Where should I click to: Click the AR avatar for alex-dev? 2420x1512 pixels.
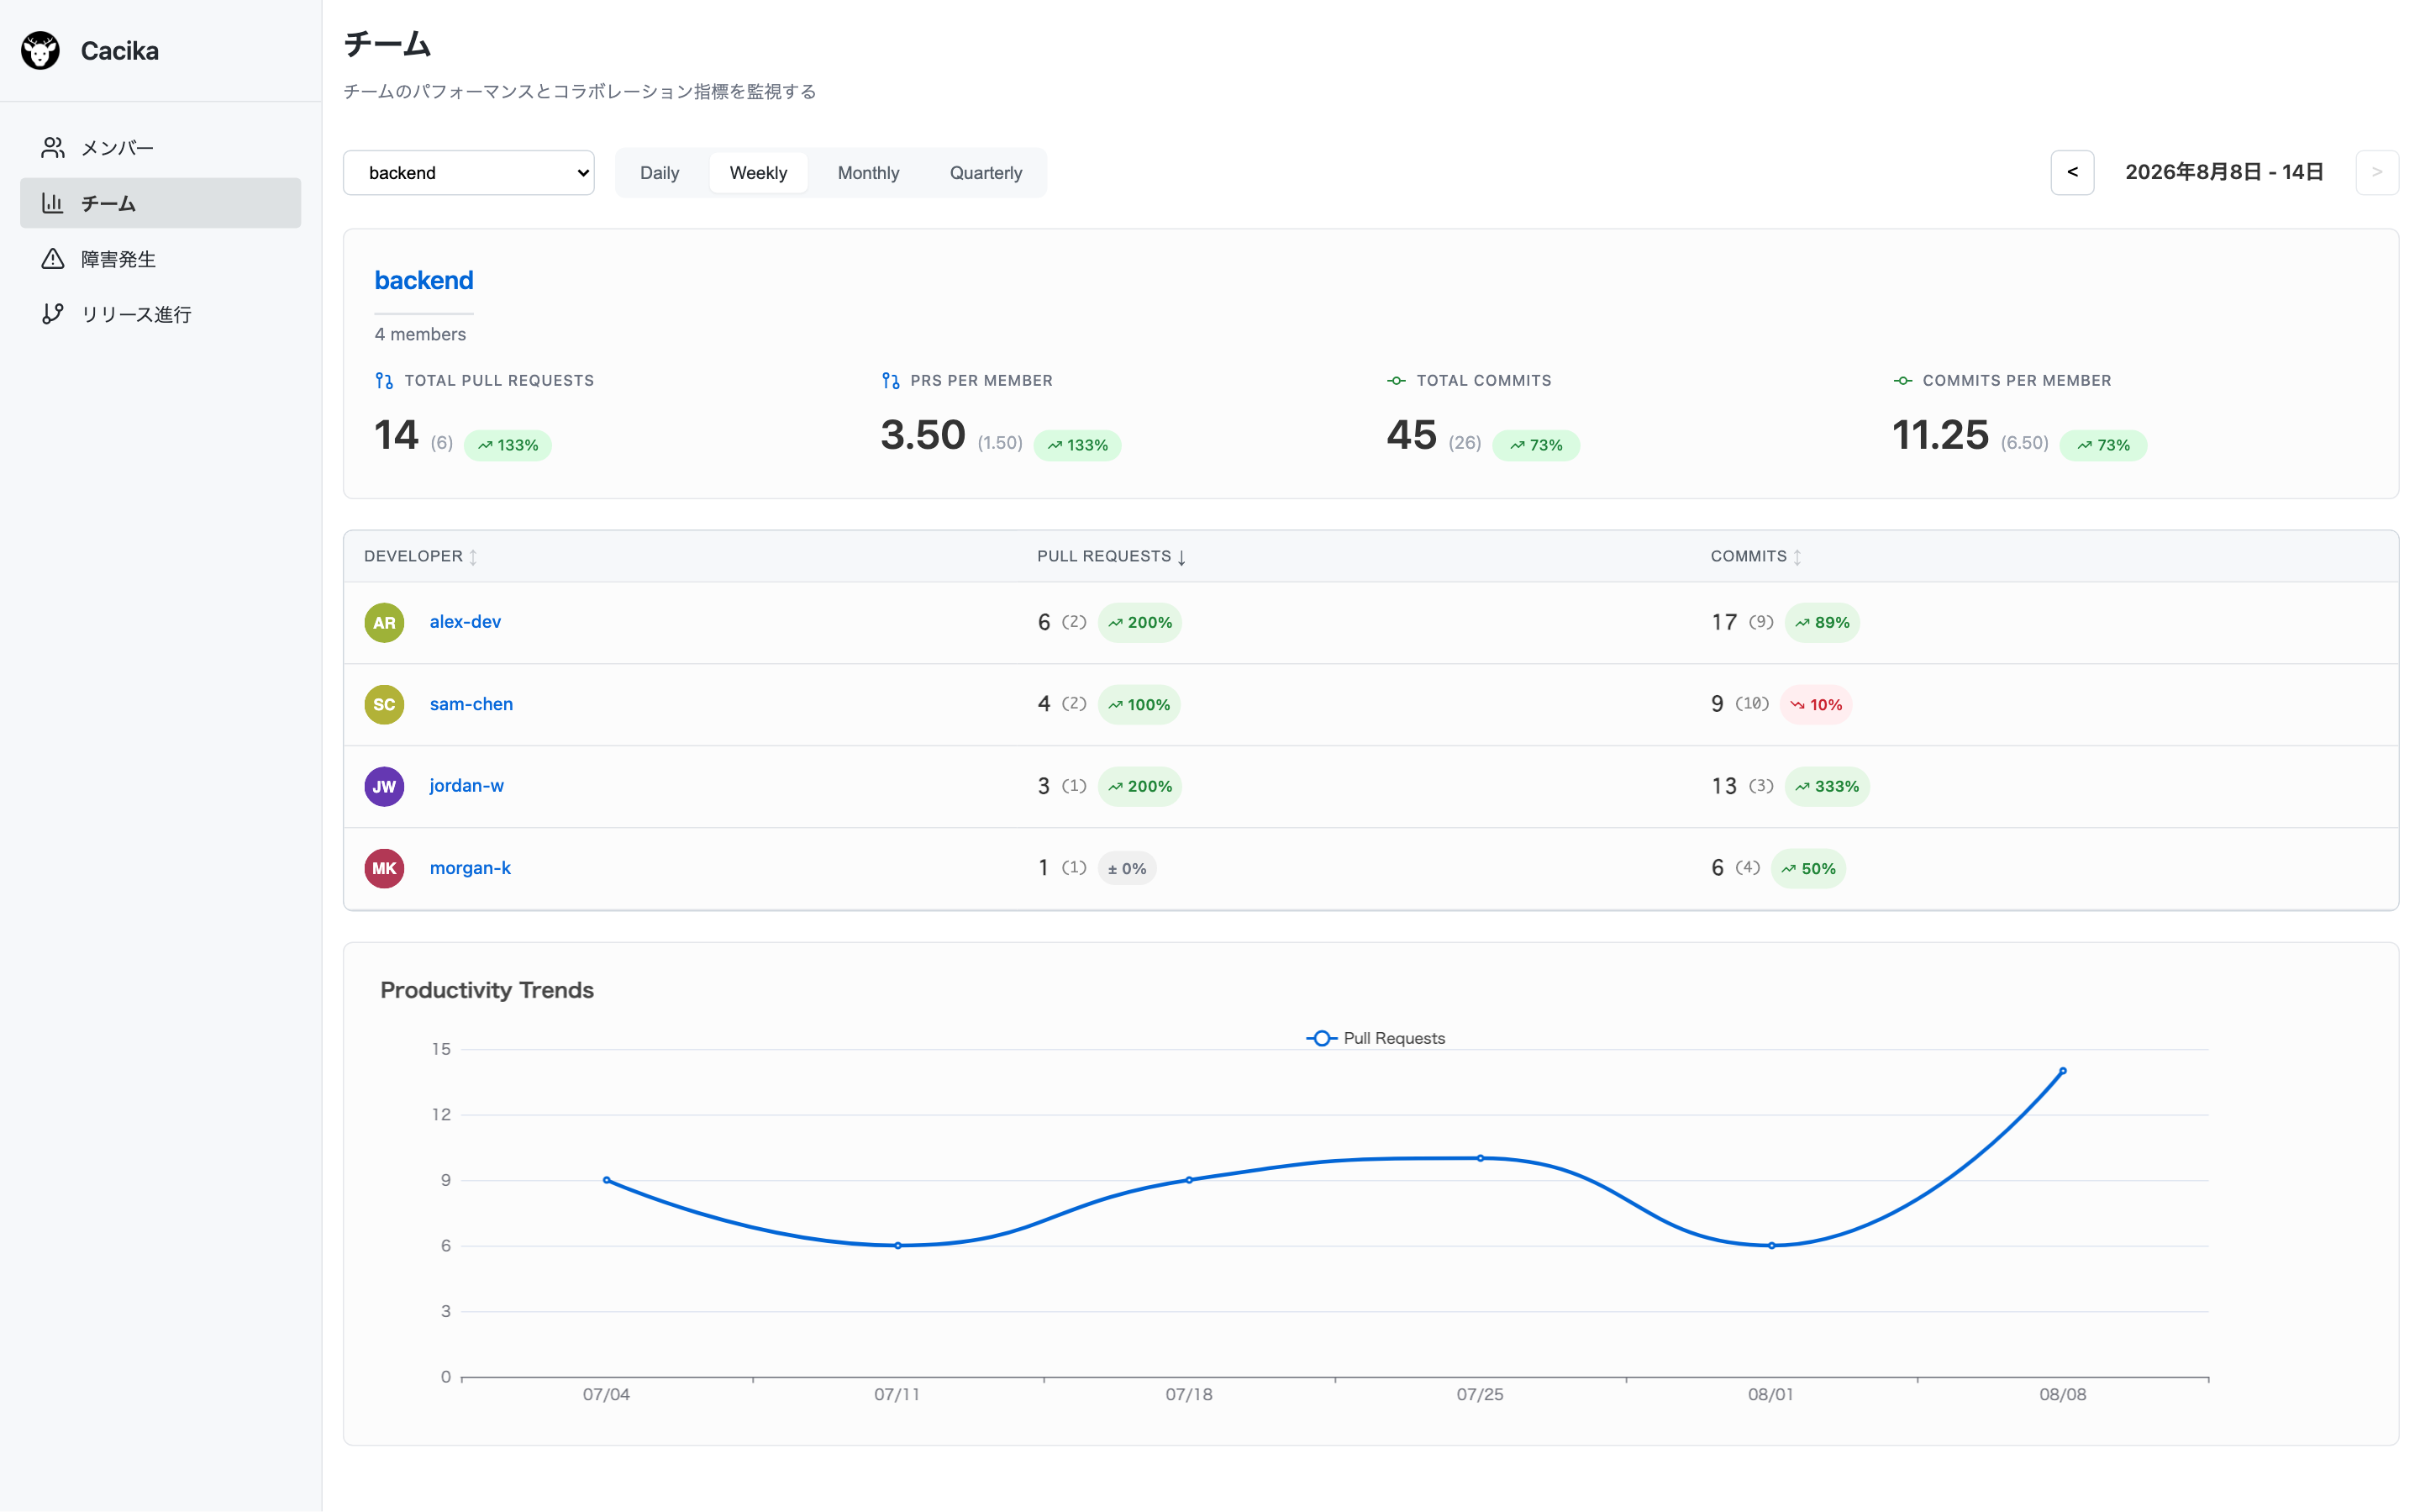coord(384,622)
